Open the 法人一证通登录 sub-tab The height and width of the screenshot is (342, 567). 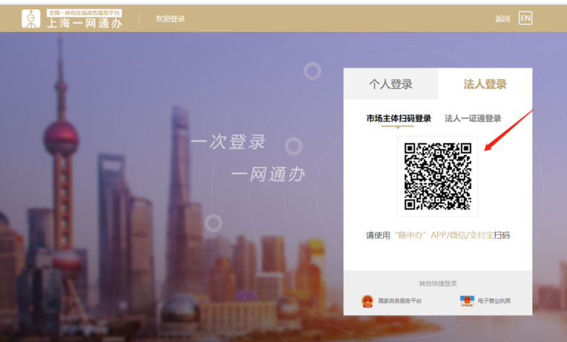pos(472,118)
